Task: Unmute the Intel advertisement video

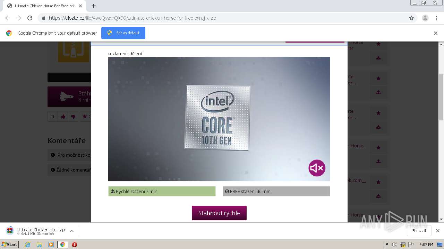Action: click(x=317, y=168)
